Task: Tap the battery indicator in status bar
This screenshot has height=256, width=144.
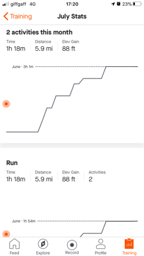Action: point(137,4)
